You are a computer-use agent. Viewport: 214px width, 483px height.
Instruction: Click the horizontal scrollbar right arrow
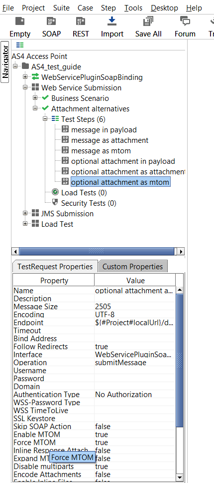(x=181, y=251)
